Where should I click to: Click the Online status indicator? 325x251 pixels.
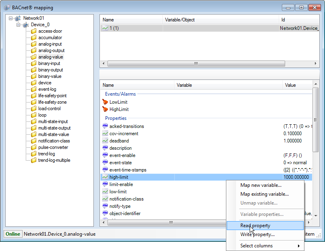point(13,234)
